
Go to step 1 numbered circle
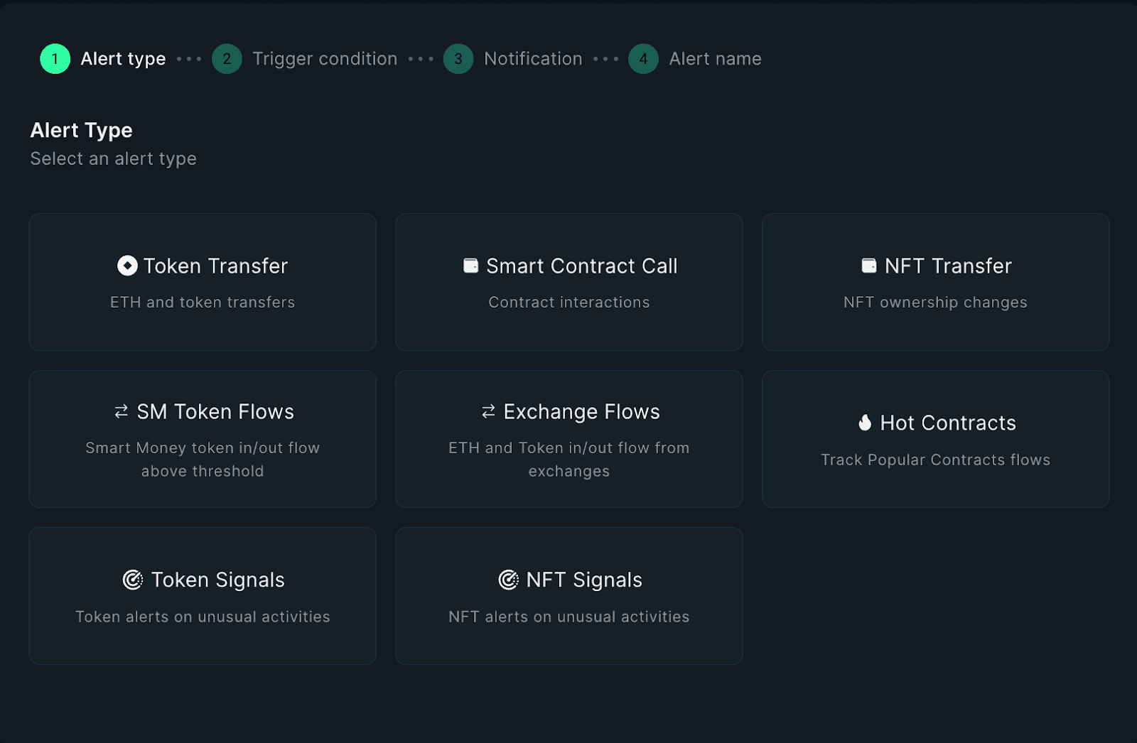point(55,59)
